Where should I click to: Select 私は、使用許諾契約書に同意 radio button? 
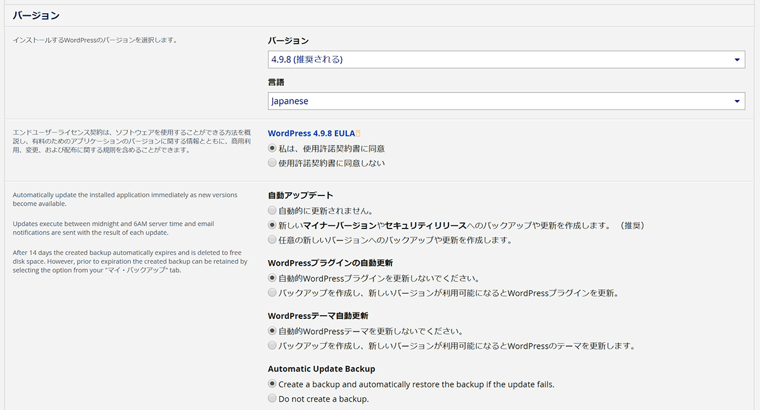[272, 149]
